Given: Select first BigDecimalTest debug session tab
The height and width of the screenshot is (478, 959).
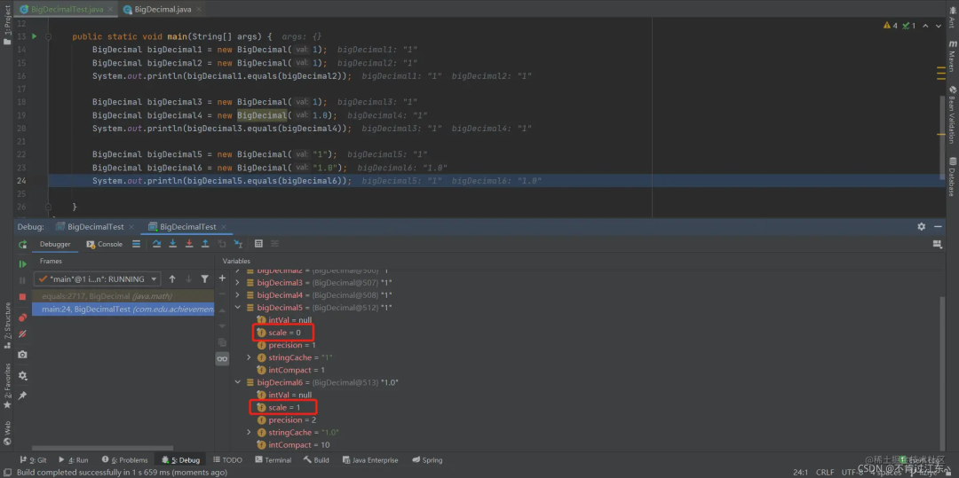Looking at the screenshot, I should [95, 226].
